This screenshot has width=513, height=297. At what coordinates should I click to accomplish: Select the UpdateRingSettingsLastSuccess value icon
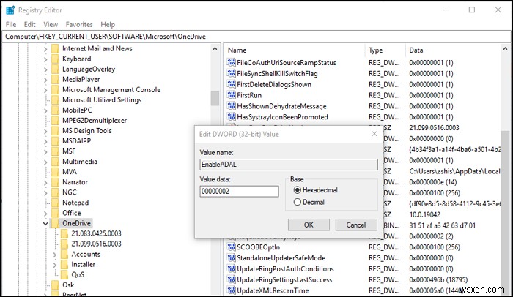click(232, 279)
